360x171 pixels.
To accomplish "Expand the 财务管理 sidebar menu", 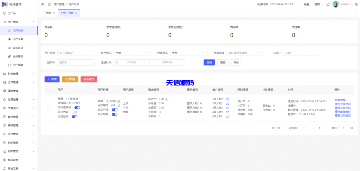I will (19, 74).
